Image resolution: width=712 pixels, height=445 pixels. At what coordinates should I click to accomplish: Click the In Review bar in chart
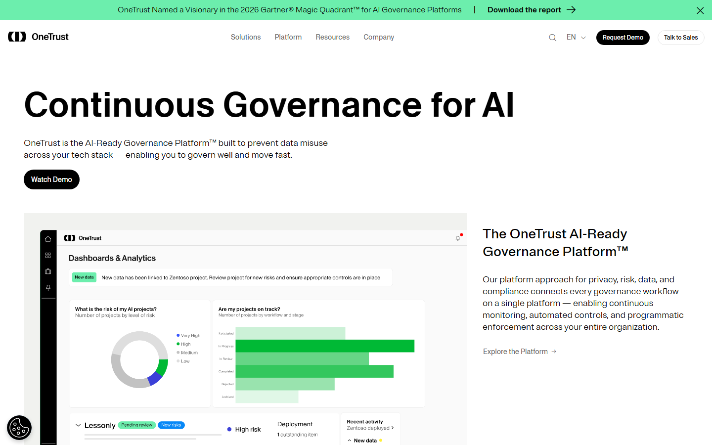[302, 358]
